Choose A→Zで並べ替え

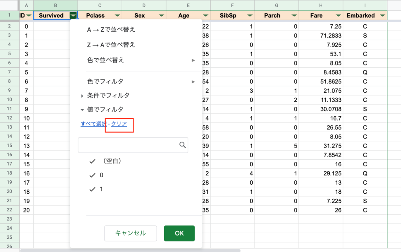click(x=111, y=30)
